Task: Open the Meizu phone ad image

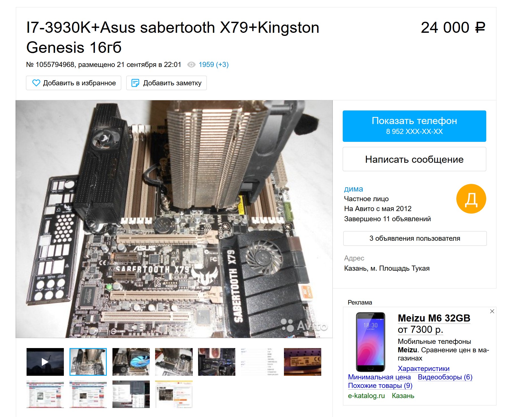Action: 370,342
